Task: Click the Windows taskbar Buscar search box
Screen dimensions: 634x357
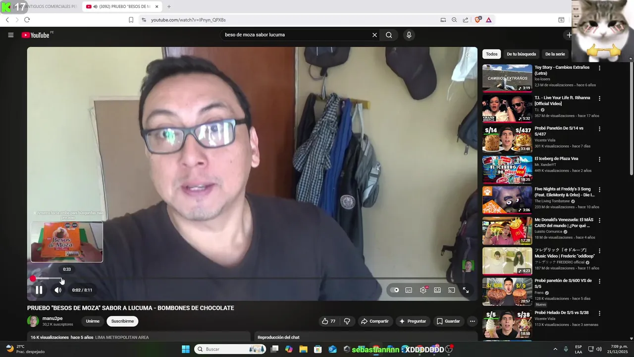Action: pos(230,349)
